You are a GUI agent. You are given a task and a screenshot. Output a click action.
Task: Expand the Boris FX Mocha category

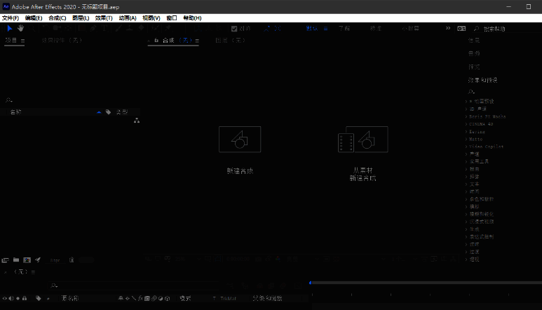tap(466, 117)
